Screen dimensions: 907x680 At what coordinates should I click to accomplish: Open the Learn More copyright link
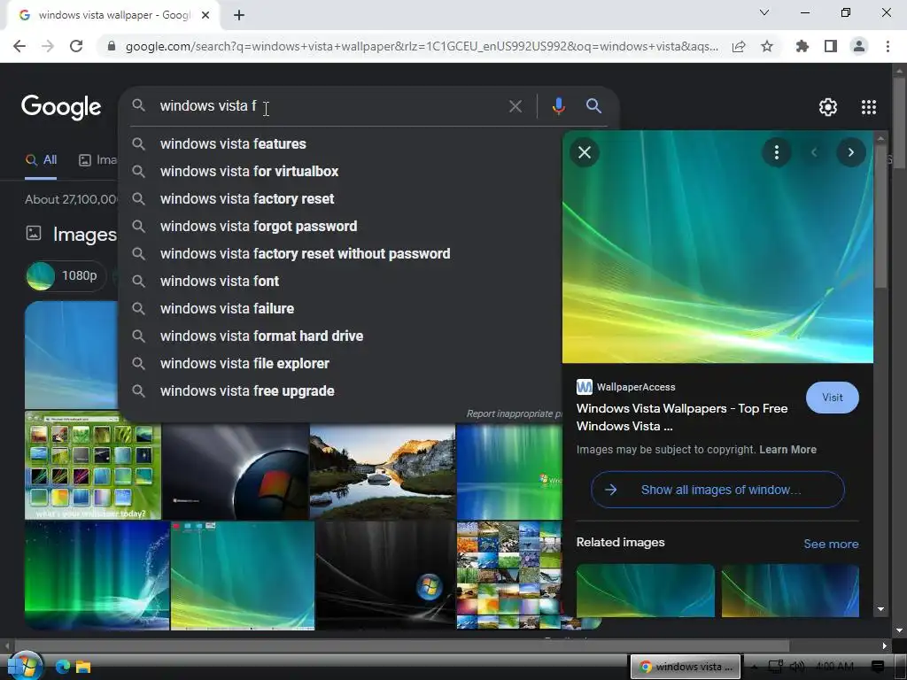[x=787, y=450]
